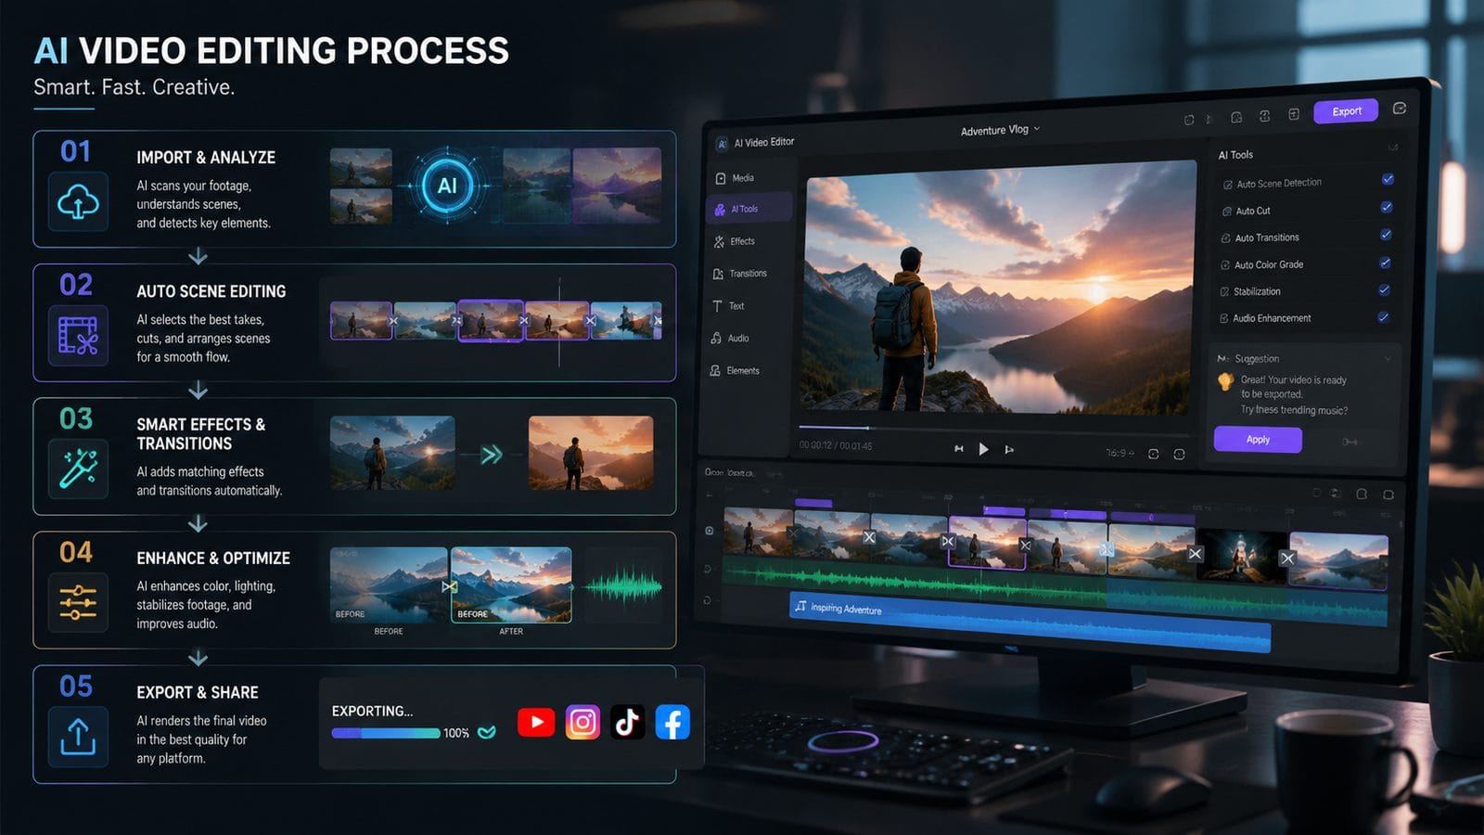Open the Adventure Vlog project dropdown

(1000, 130)
